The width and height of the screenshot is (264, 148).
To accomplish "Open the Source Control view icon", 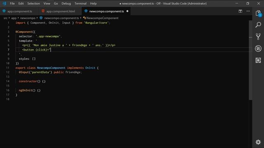I will click(x=258, y=37).
